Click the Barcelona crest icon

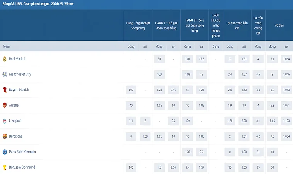tap(5, 136)
